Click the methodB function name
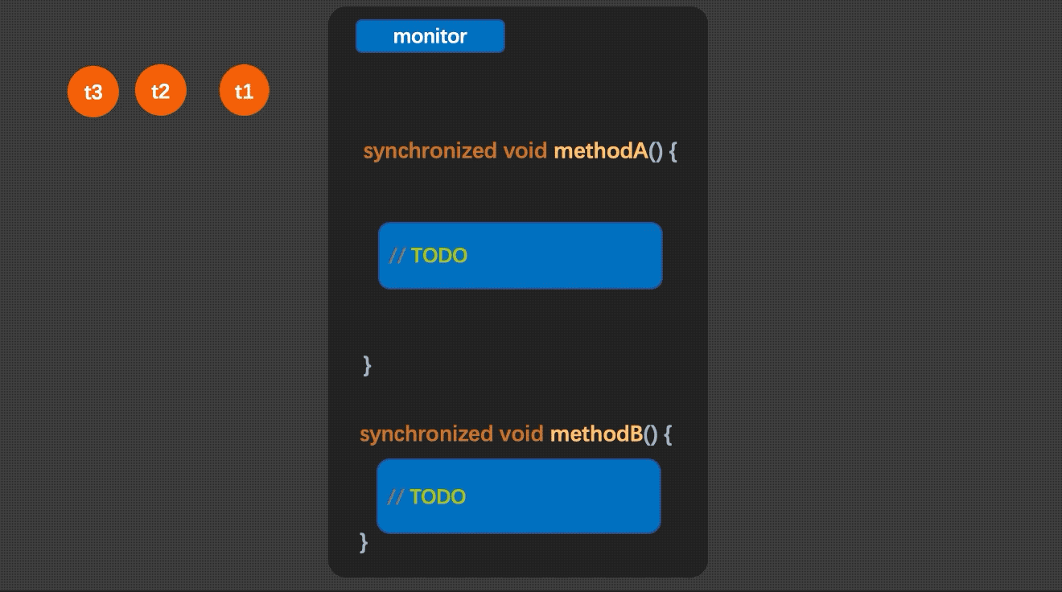Image resolution: width=1062 pixels, height=592 pixels. coord(596,434)
